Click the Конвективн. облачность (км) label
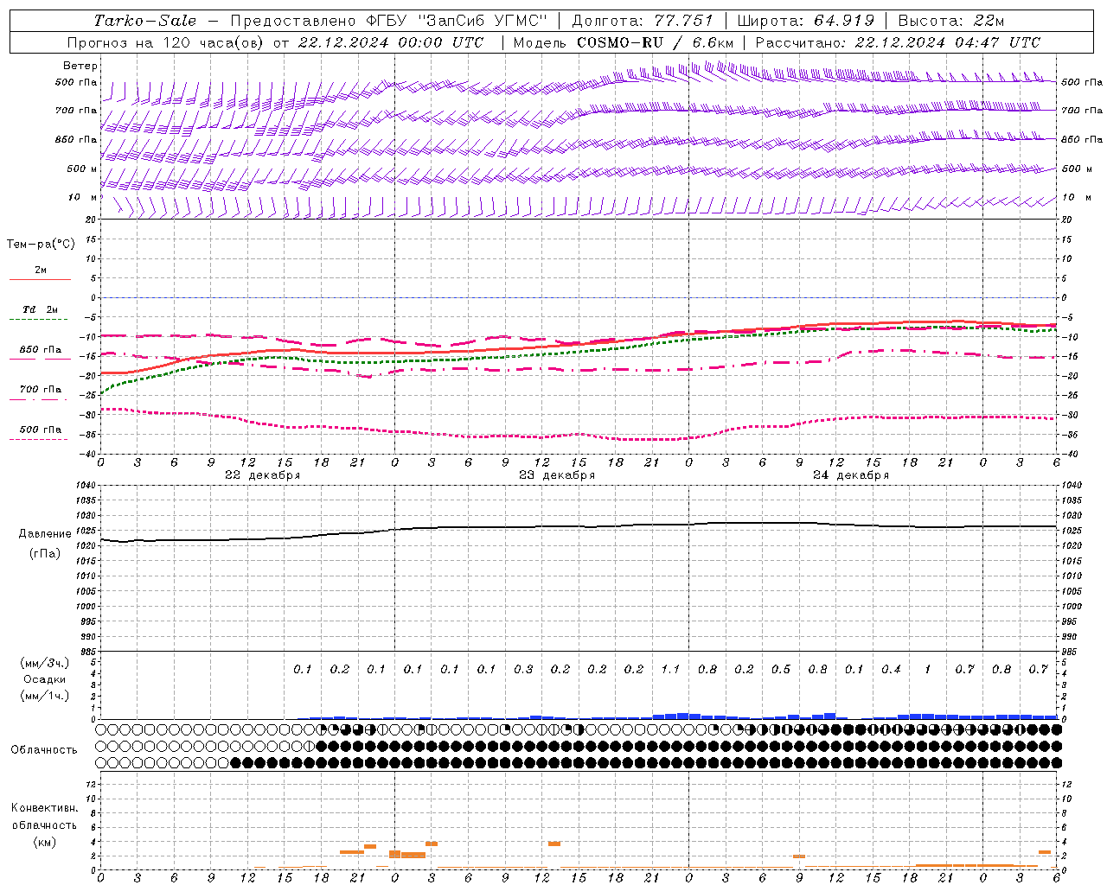The width and height of the screenshot is (1107, 885). coord(44,825)
